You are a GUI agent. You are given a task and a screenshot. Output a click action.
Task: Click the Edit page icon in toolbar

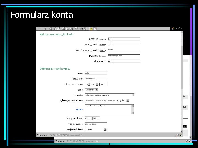pyautogui.click(x=85, y=29)
